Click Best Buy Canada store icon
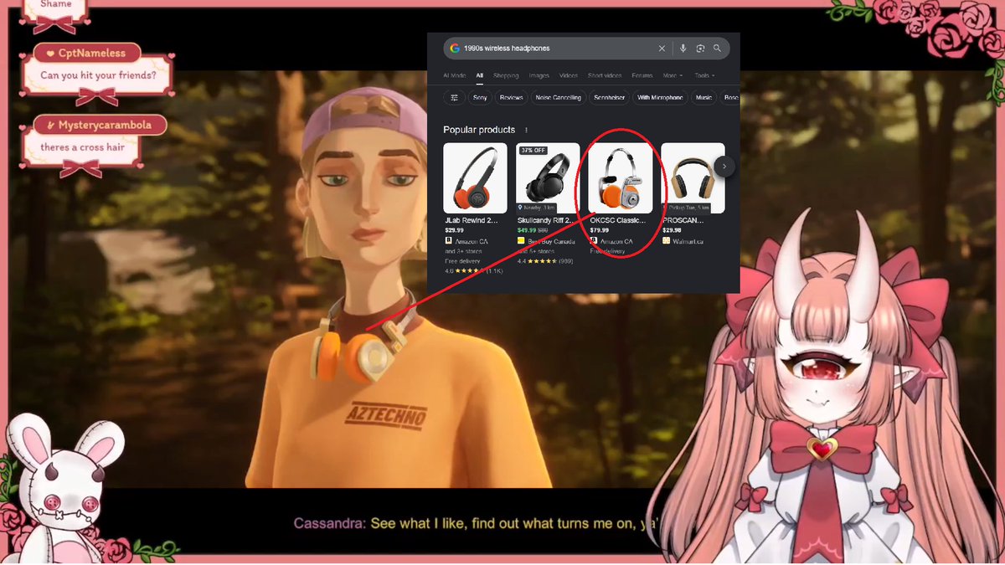The height and width of the screenshot is (565, 1005). click(521, 241)
